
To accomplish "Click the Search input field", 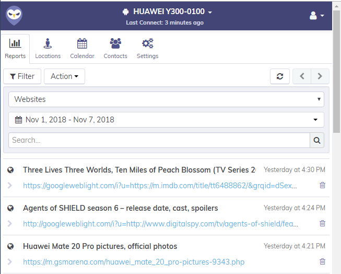I will [159, 140].
